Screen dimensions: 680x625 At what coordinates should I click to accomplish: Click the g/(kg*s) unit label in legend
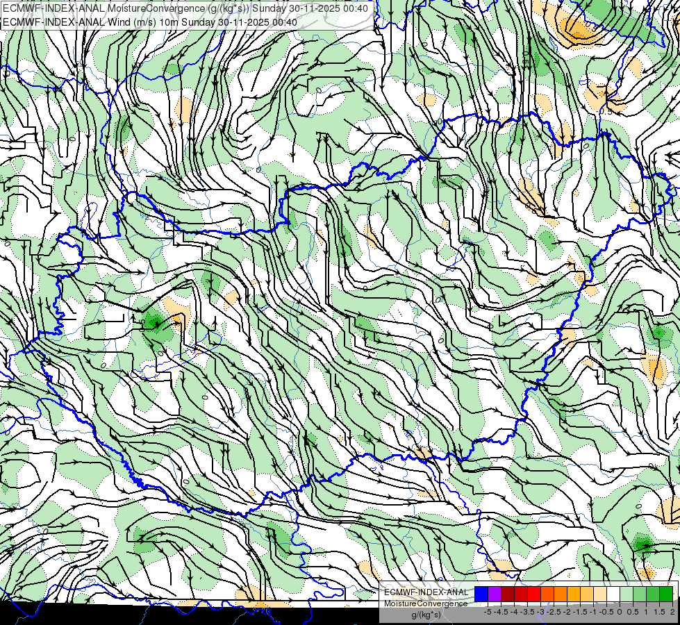tap(426, 615)
